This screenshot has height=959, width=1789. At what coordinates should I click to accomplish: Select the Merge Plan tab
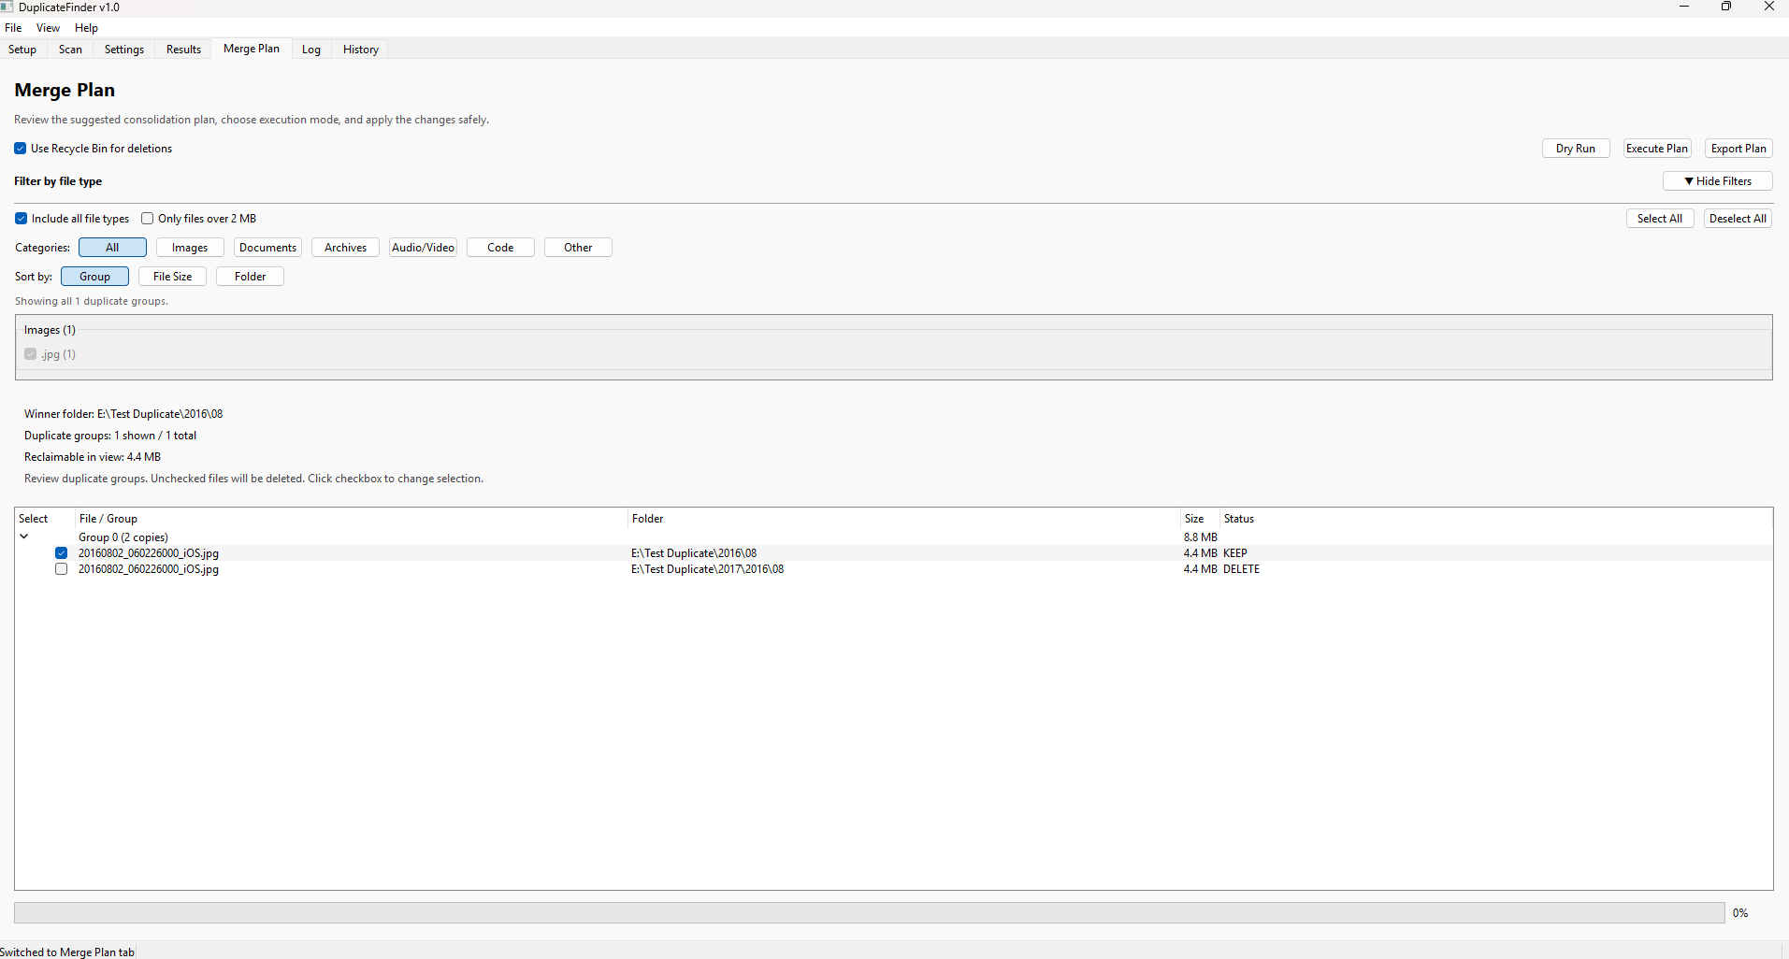[x=252, y=49]
